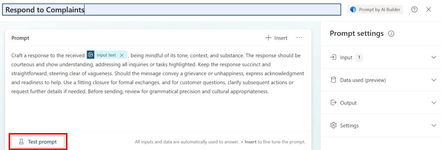Click the Respond to Complaints title field
Screen dimensions: 441x150
point(172,9)
